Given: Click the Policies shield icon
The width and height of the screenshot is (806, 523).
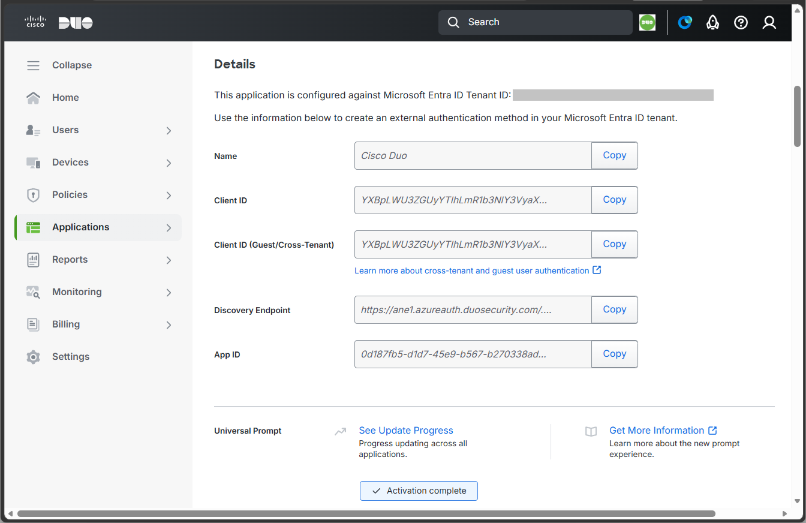Looking at the screenshot, I should click(33, 195).
